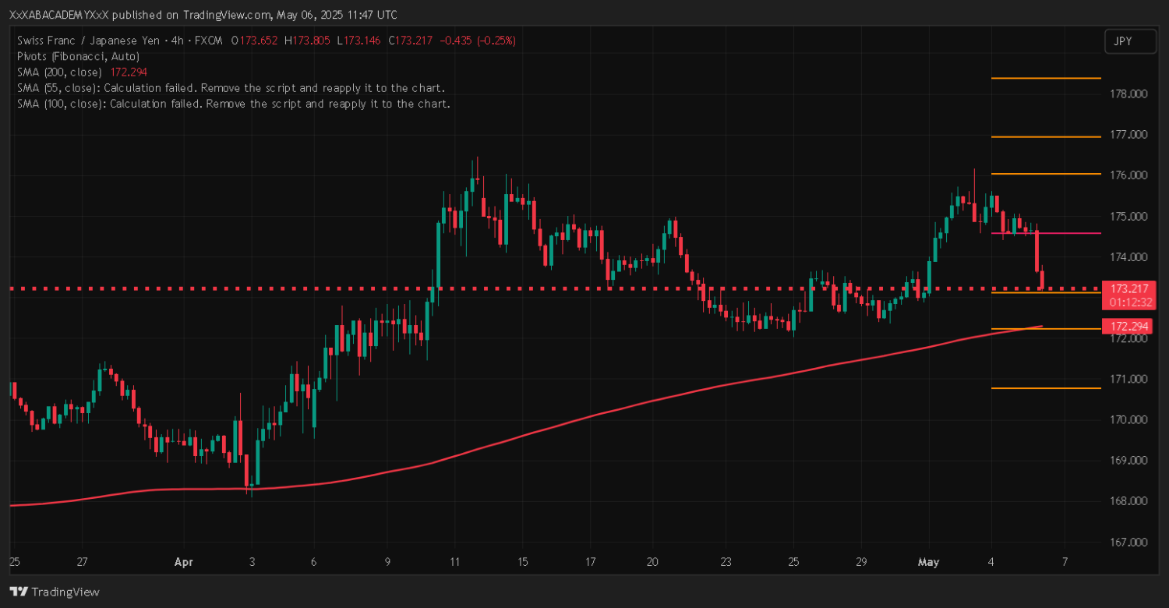Image resolution: width=1169 pixels, height=608 pixels.
Task: Click the current price label 173.217
Action: pyautogui.click(x=1127, y=288)
